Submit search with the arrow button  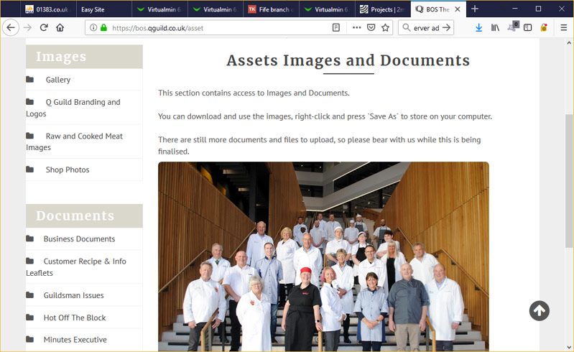coord(446,27)
